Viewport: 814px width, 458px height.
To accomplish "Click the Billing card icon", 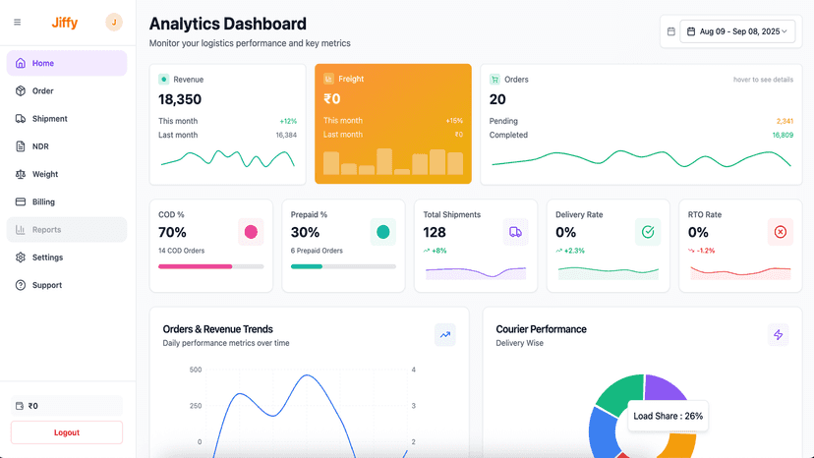I will tap(21, 202).
